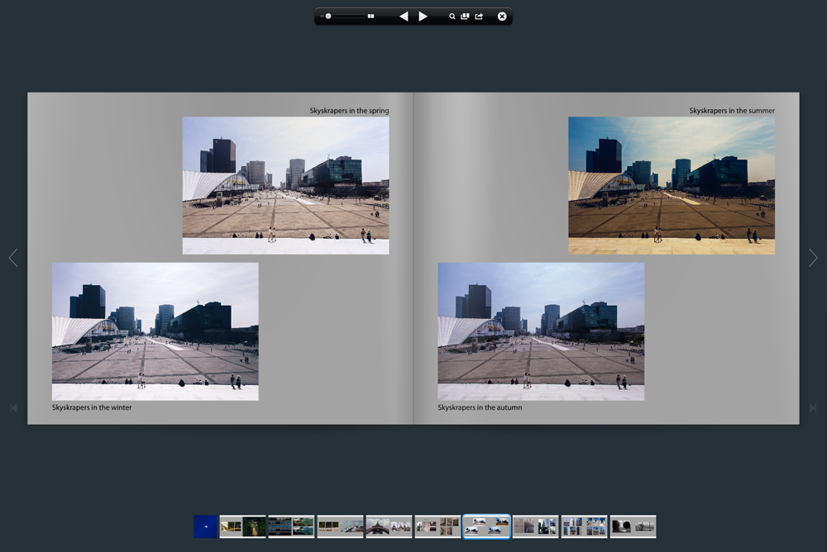827x552 pixels.
Task: Click the large thumbnail size icon
Action: tap(371, 17)
